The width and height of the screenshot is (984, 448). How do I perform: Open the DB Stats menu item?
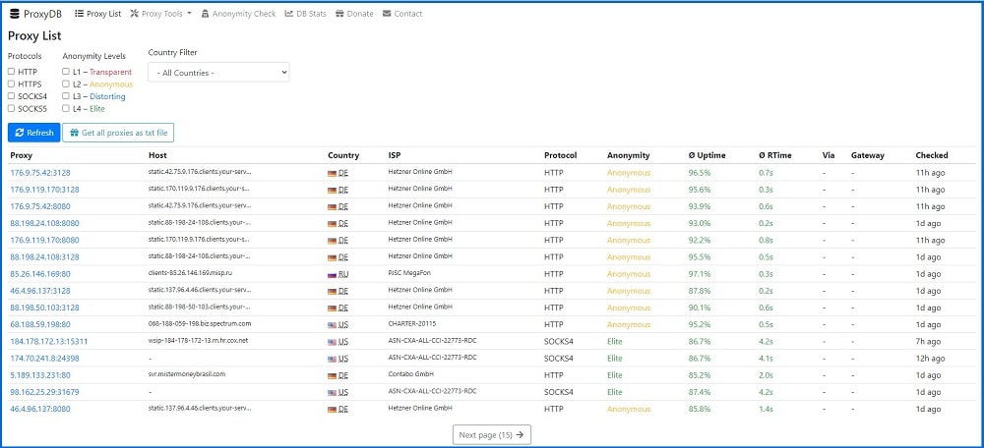306,14
